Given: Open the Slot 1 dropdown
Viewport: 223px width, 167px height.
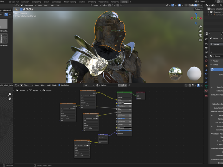Looking at the screenshot, I should point(89,85).
